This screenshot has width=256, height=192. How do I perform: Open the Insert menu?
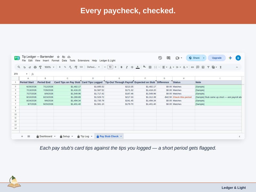coord(46,61)
